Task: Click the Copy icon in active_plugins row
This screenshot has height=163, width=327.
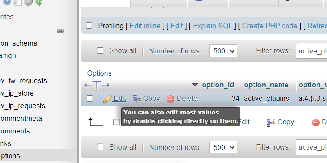Action: (x=137, y=99)
